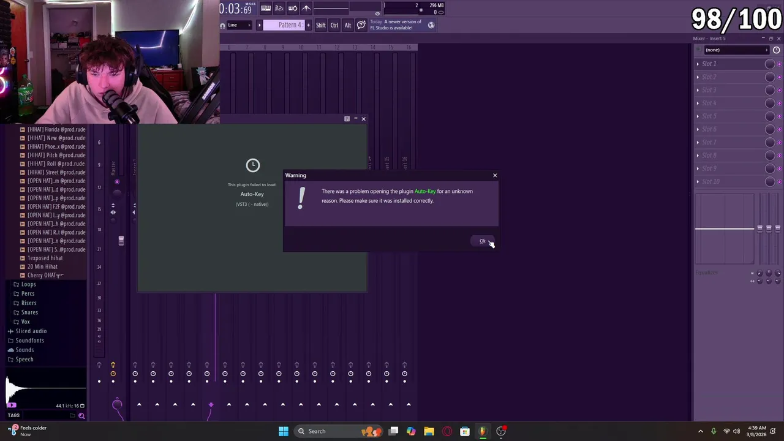
Task: Toggle the Slot 5 enable LED
Action: click(779, 116)
